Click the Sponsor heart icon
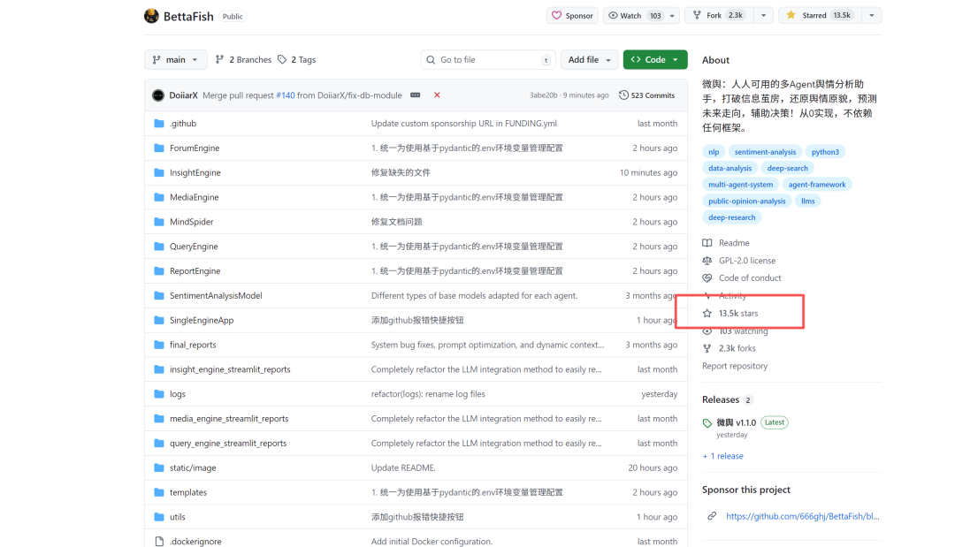The width and height of the screenshot is (955, 547). coord(558,15)
